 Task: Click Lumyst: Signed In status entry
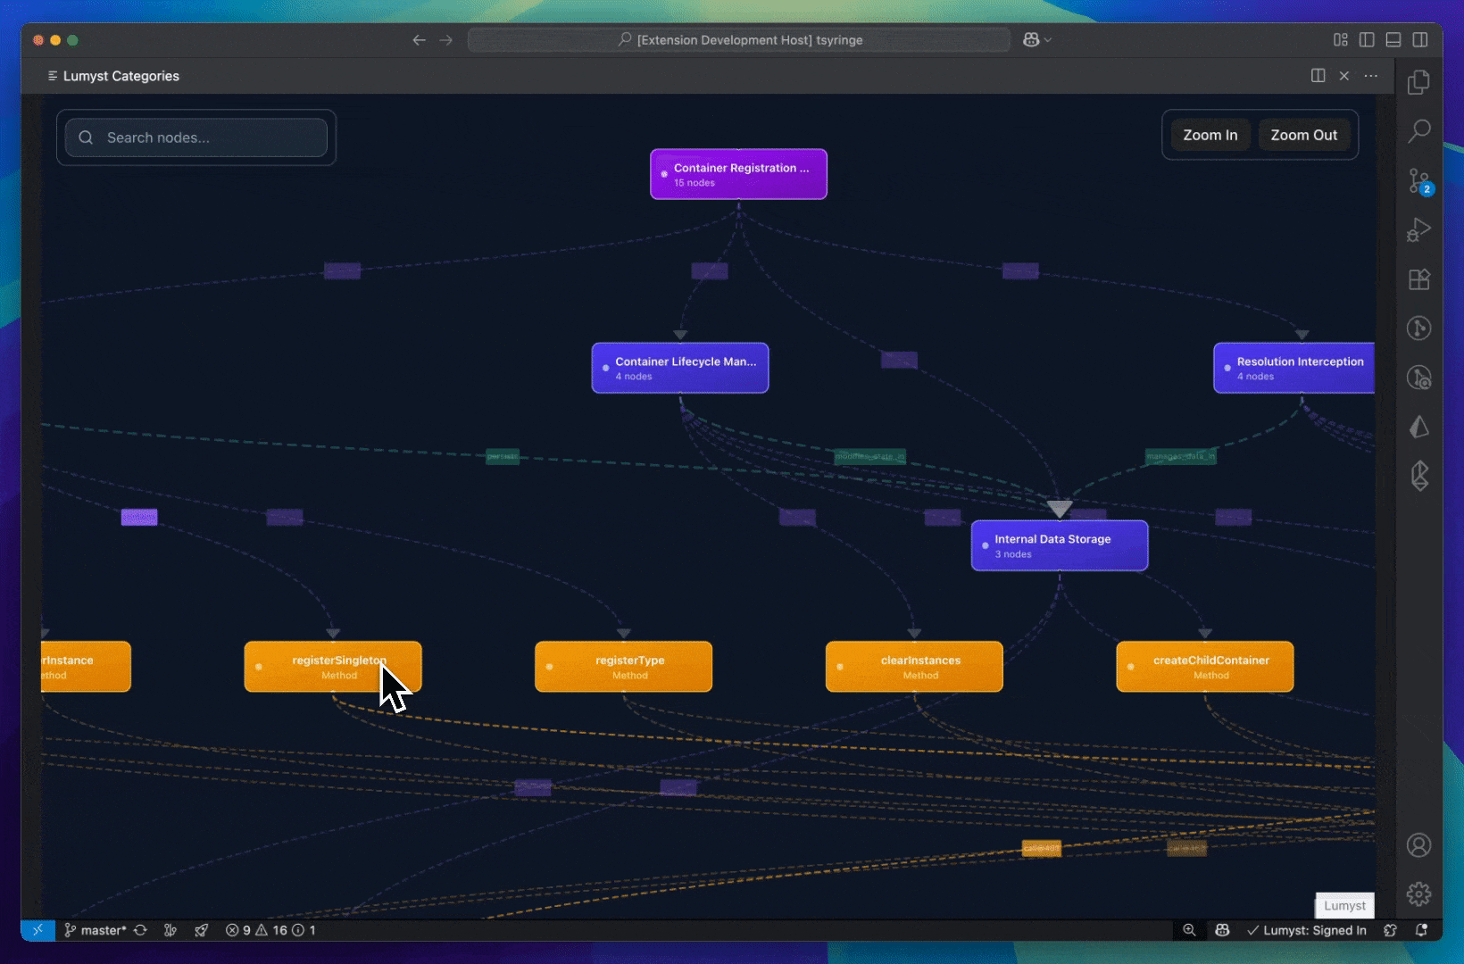pos(1307,930)
